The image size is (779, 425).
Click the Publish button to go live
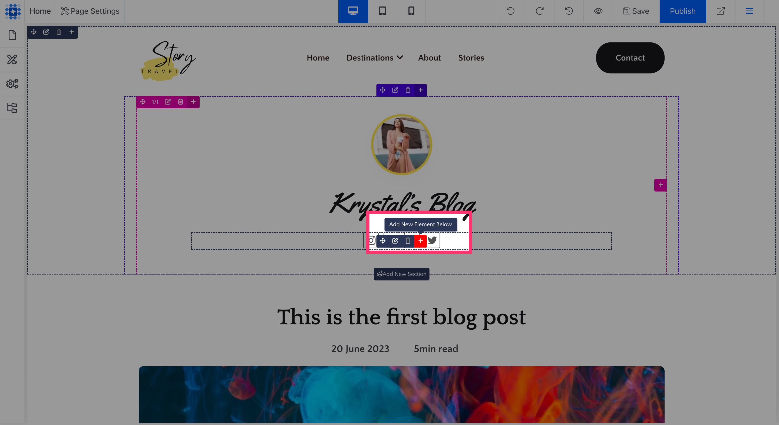click(x=683, y=11)
